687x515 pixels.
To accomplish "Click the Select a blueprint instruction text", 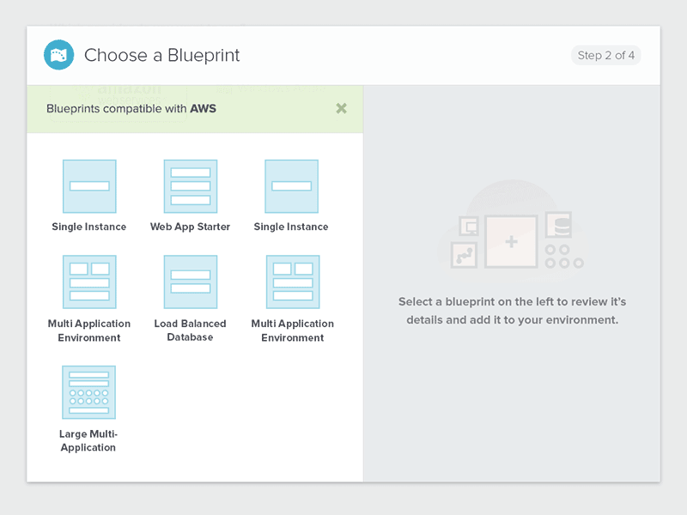I will 512,311.
